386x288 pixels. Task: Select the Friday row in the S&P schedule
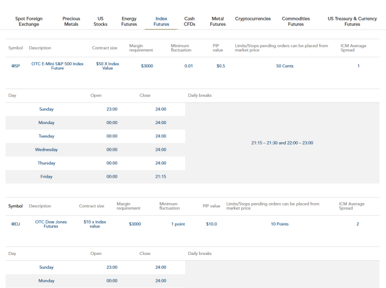coord(46,177)
